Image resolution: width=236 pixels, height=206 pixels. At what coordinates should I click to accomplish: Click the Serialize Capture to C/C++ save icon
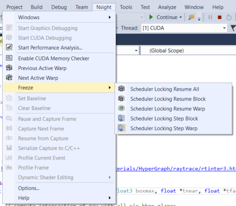coord(9,148)
